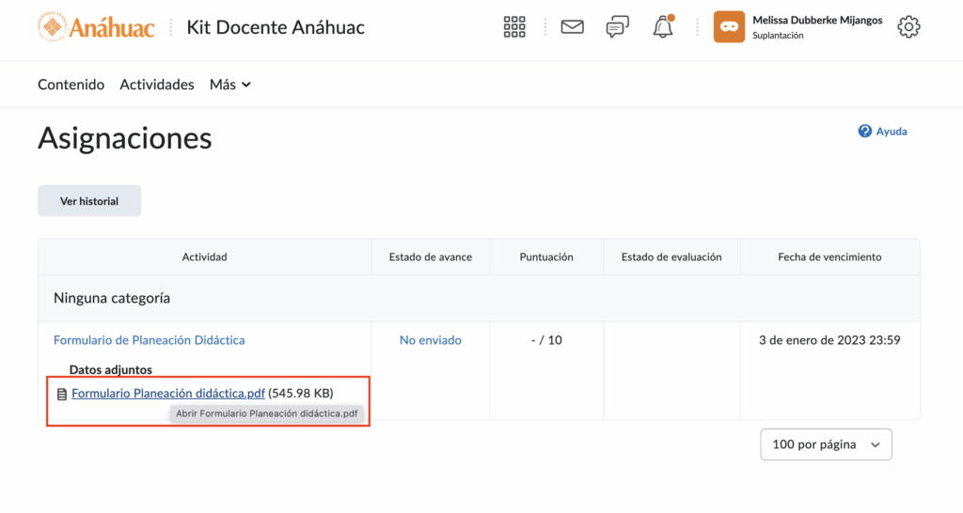Viewport: 963px width, 513px height.
Task: Click the Kit Docente Anáhuac course title
Action: [x=276, y=27]
